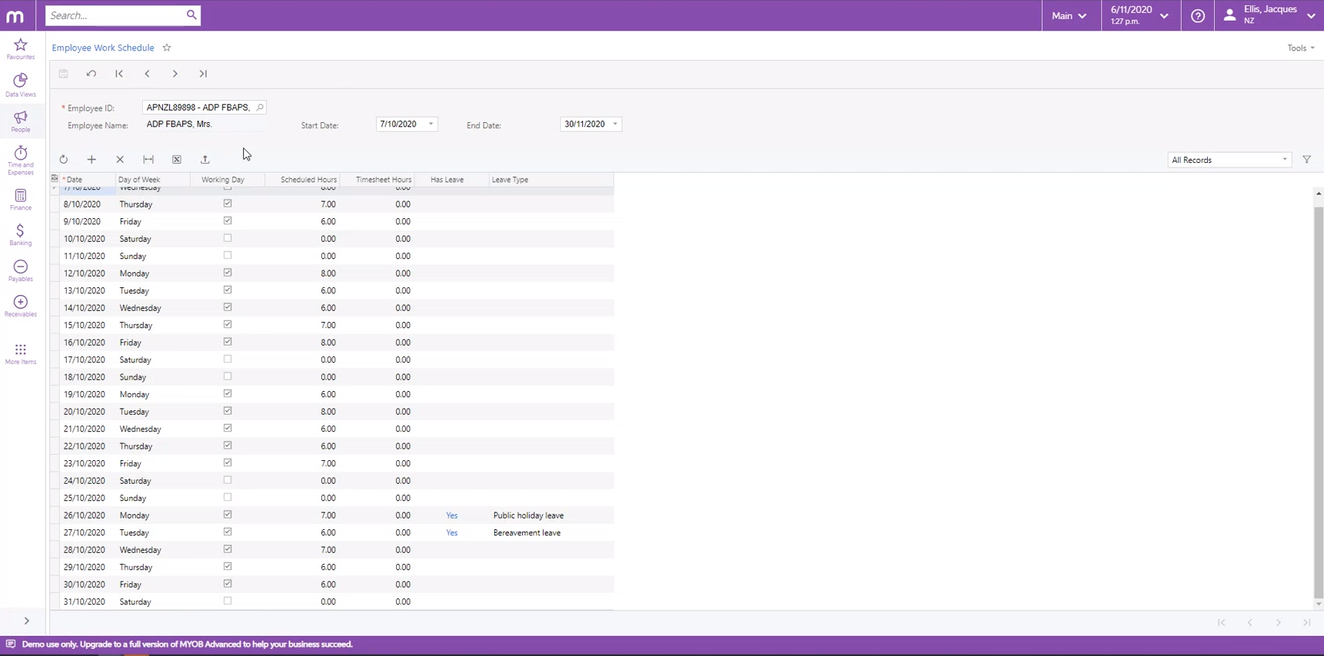
Task: Open Yes leave link for 27/10/2020
Action: [452, 532]
